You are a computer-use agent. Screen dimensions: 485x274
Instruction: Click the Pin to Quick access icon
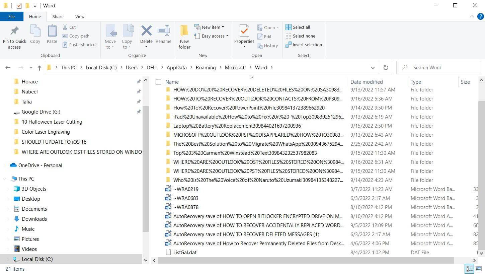pos(14,31)
